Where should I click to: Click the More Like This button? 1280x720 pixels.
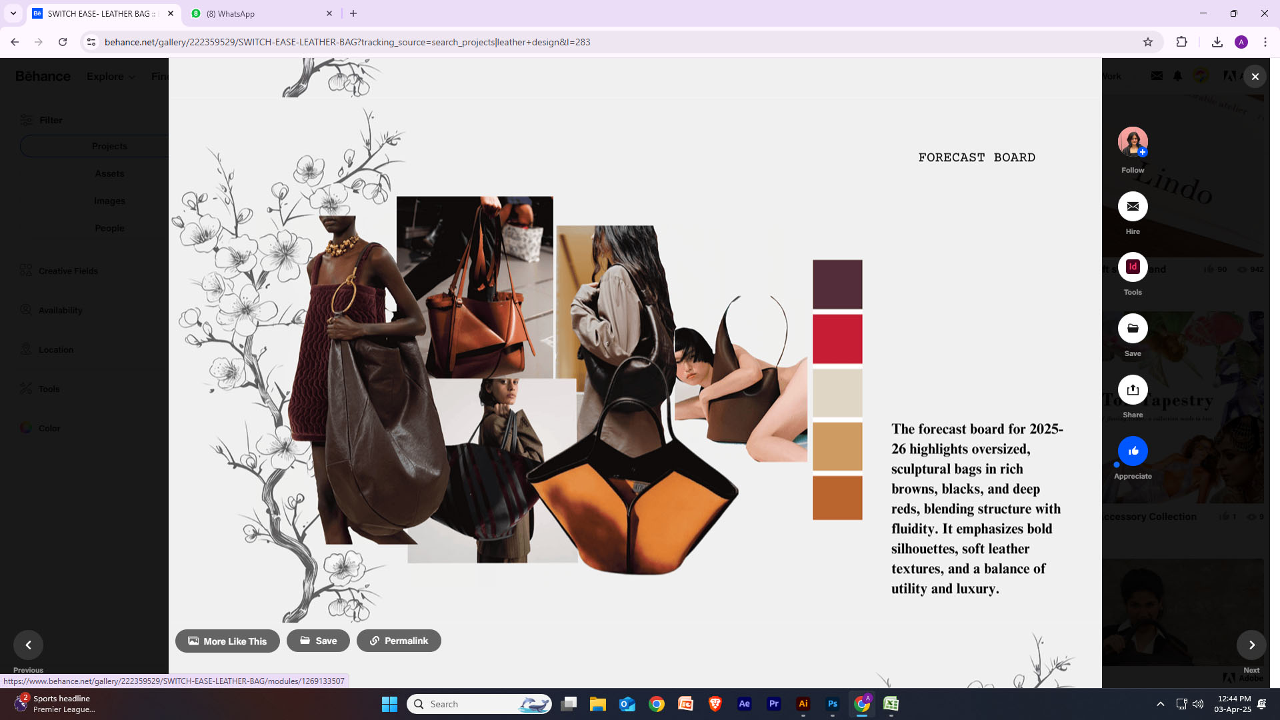[x=227, y=641]
